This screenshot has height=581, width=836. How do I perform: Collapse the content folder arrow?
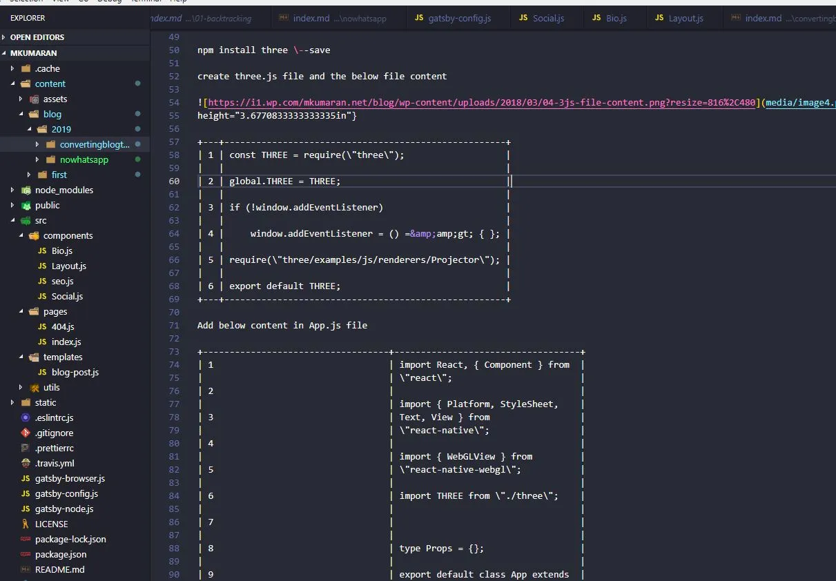(12, 83)
